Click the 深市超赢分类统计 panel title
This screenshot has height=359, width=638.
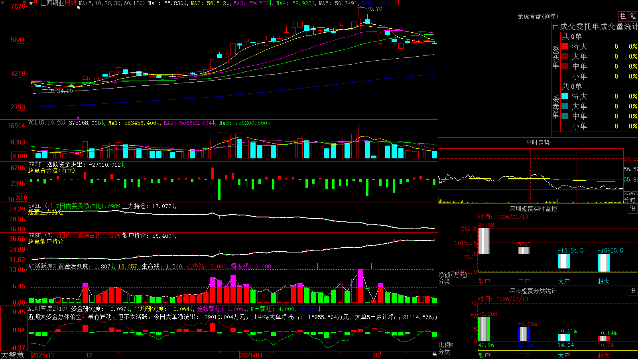pos(533,291)
